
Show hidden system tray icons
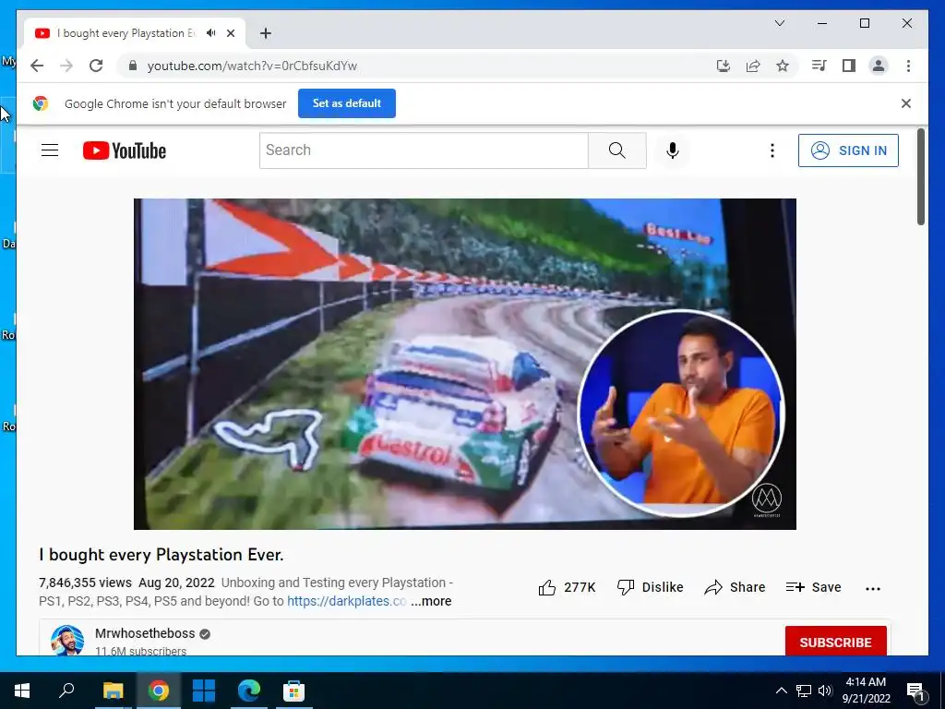tap(781, 691)
